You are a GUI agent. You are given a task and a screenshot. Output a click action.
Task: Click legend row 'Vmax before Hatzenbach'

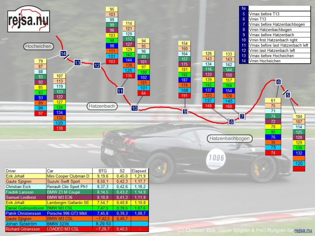click(x=274, y=35)
